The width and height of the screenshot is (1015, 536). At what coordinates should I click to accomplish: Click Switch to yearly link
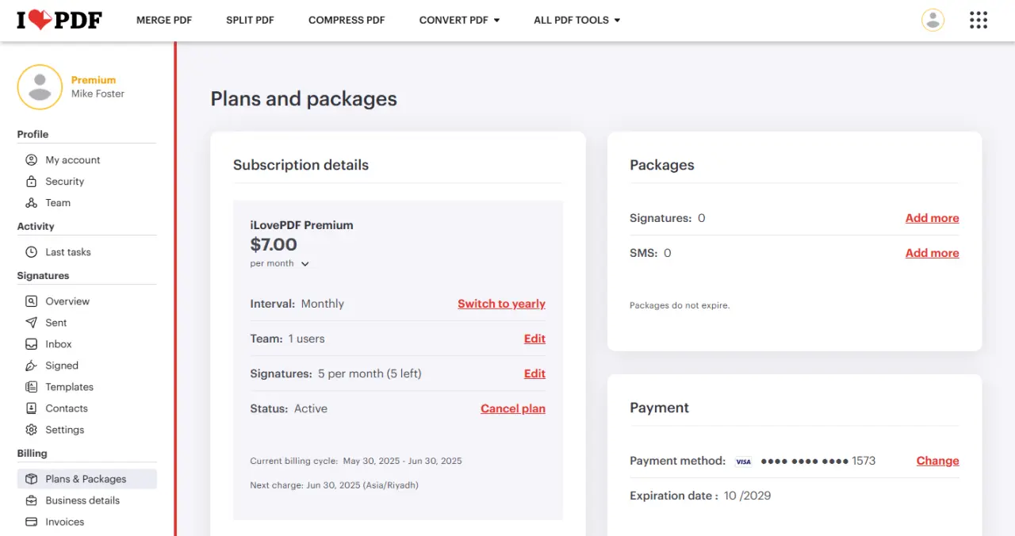[501, 304]
